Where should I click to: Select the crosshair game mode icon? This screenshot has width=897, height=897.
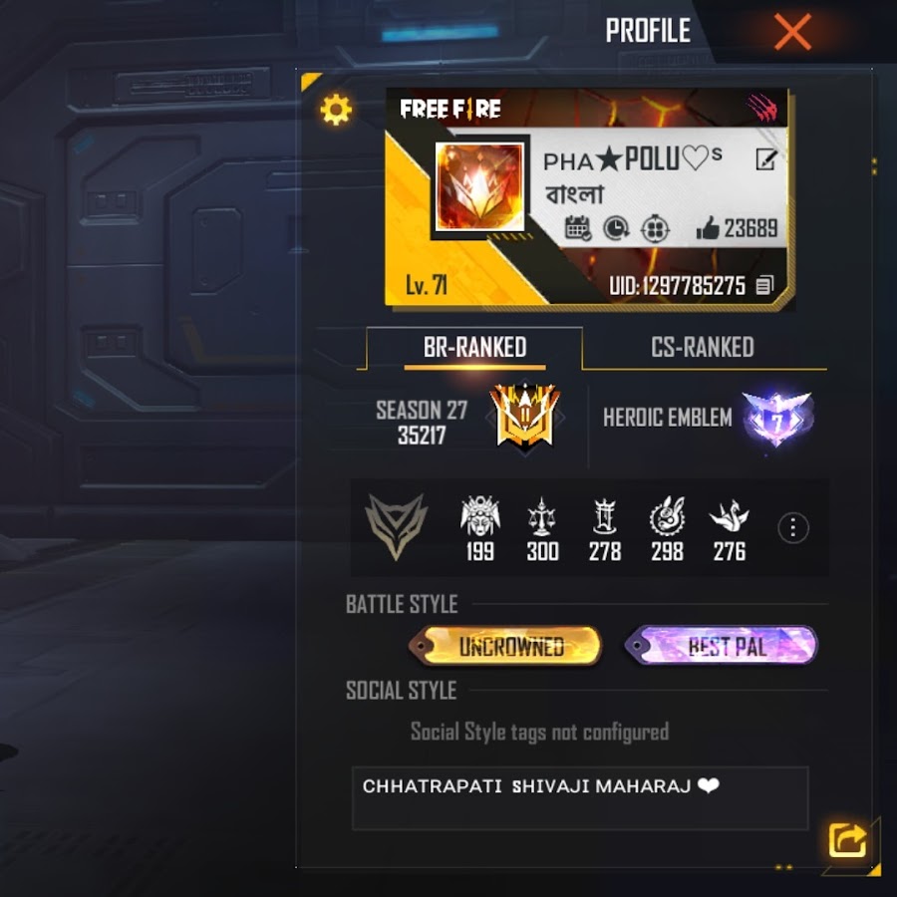tap(655, 229)
